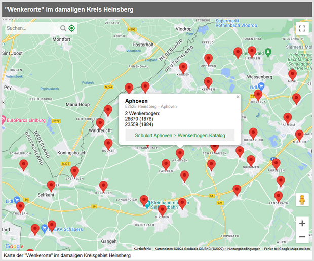Toggle fullscreen map view

302,28
